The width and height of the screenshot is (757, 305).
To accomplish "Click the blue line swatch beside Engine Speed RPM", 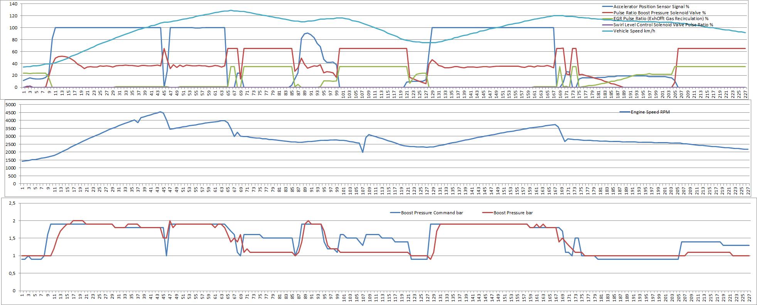I will (x=624, y=112).
